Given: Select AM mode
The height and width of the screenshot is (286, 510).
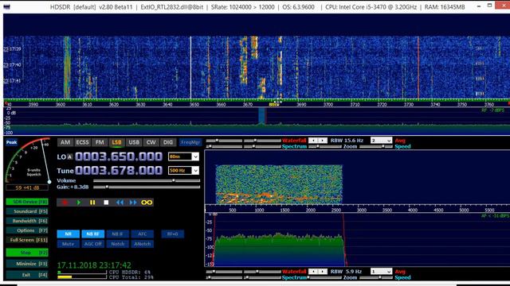Looking at the screenshot, I should pyautogui.click(x=65, y=142).
